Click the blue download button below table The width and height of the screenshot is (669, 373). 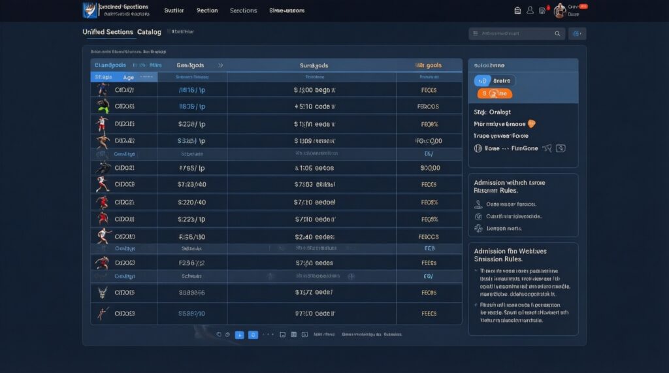(239, 334)
